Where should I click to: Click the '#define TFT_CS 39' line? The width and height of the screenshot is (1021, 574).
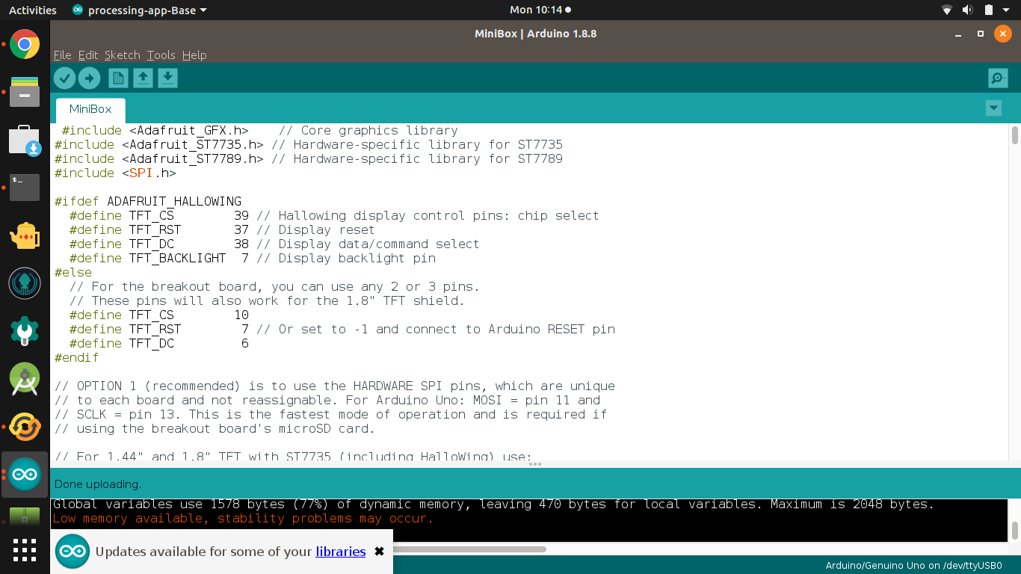[x=334, y=215]
